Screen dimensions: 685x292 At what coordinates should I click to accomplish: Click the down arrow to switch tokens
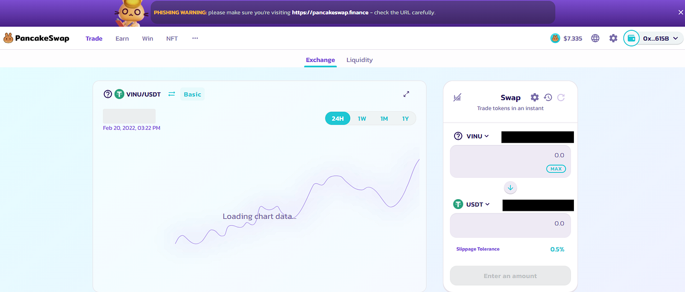[x=510, y=188]
